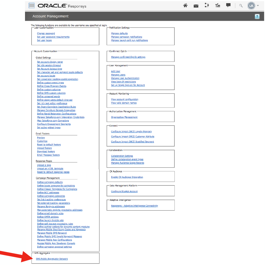This screenshot has height=265, width=265.
Task: Click Configure BlueKai Account link
Action: point(124,192)
